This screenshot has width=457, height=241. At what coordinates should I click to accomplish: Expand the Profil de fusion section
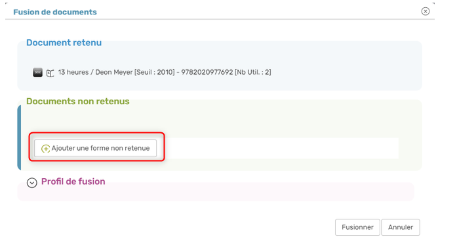click(x=31, y=183)
